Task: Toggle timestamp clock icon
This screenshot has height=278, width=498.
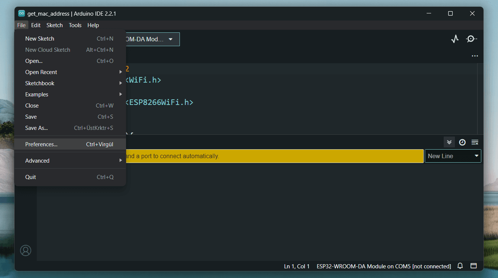Action: (462, 142)
